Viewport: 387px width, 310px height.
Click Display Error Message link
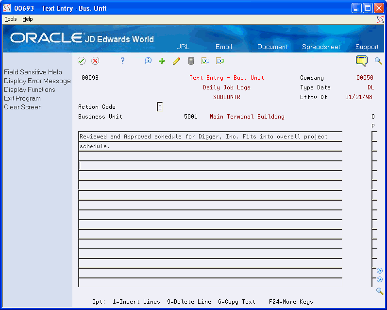click(37, 81)
